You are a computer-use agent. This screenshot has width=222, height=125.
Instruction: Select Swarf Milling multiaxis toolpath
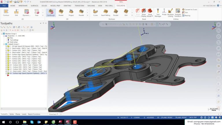tap(105, 12)
